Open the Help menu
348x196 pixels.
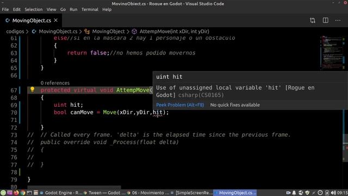pyautogui.click(x=107, y=10)
